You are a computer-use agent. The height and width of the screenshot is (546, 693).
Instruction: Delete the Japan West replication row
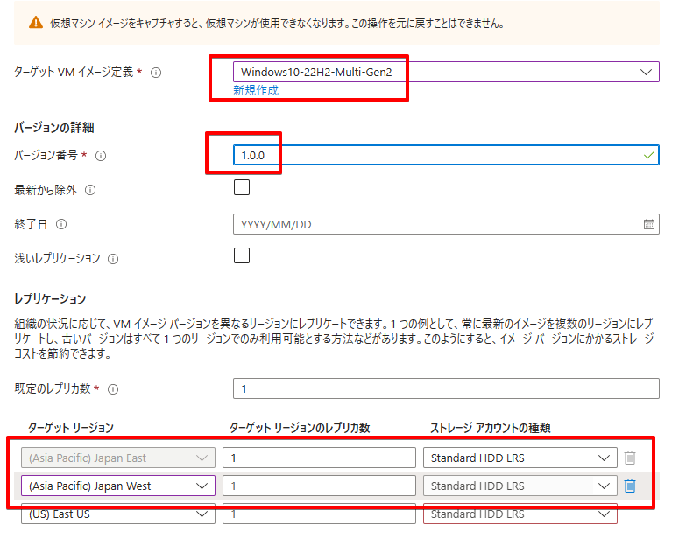630,486
